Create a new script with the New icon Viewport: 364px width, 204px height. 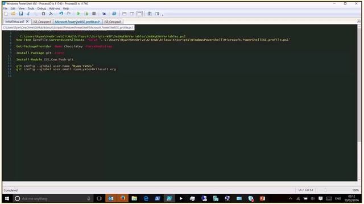coord(6,14)
